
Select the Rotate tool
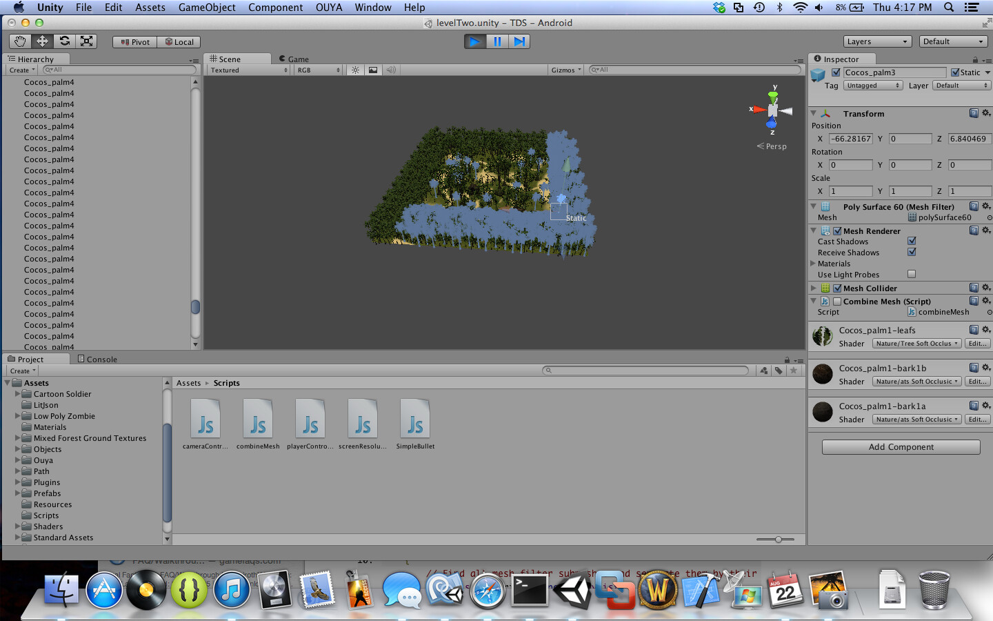coord(63,41)
